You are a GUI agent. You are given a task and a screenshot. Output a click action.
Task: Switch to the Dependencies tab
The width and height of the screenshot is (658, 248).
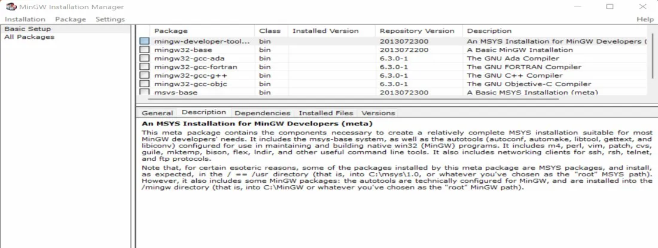(x=262, y=113)
